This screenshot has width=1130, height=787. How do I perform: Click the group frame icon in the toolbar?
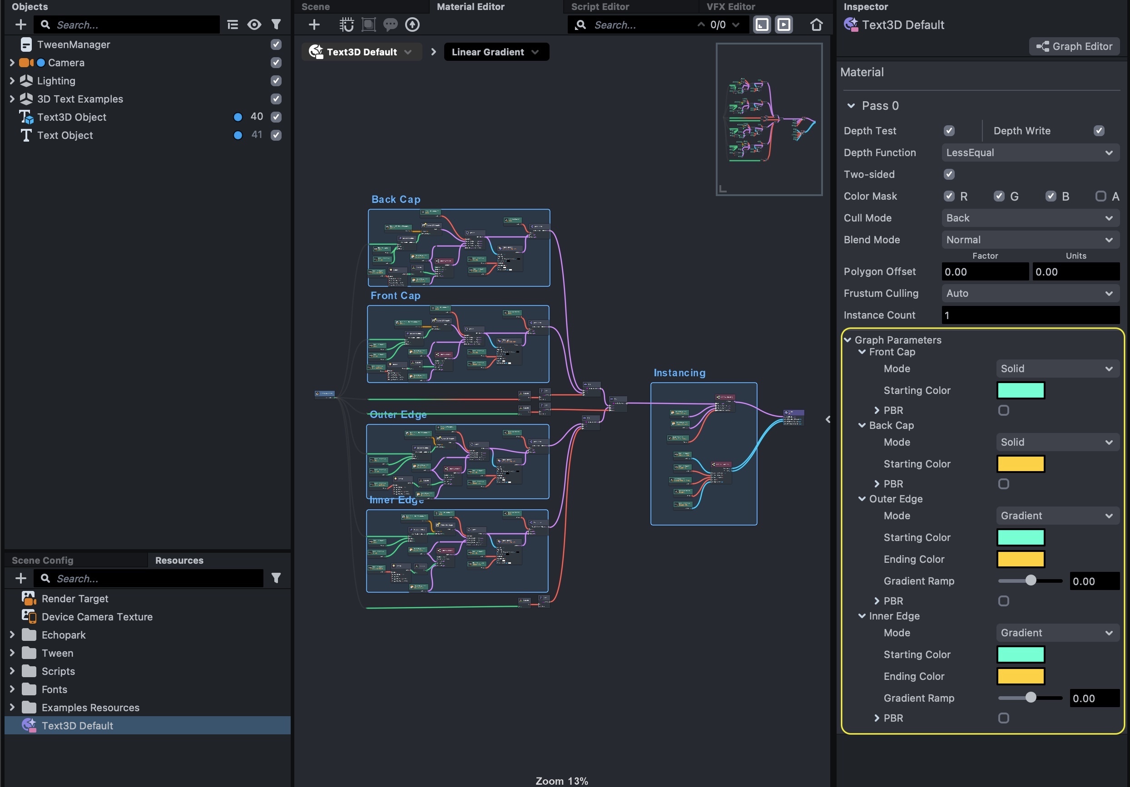coord(369,25)
